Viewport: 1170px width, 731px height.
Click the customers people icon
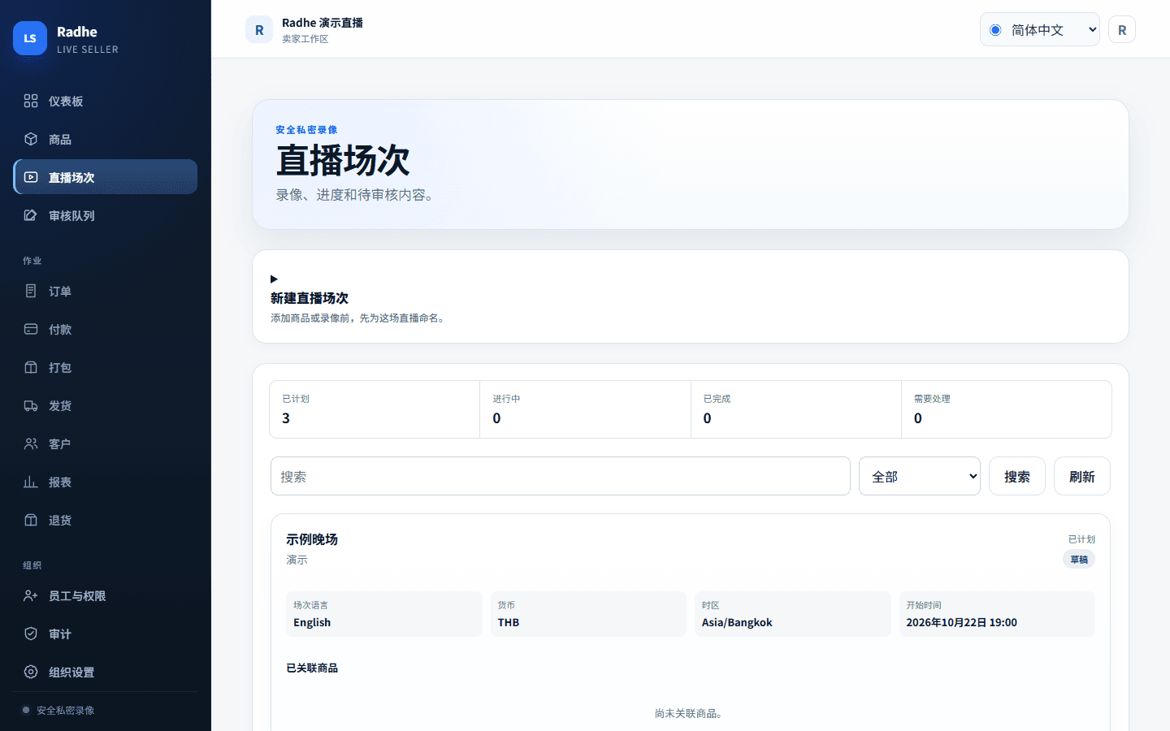[x=31, y=443]
